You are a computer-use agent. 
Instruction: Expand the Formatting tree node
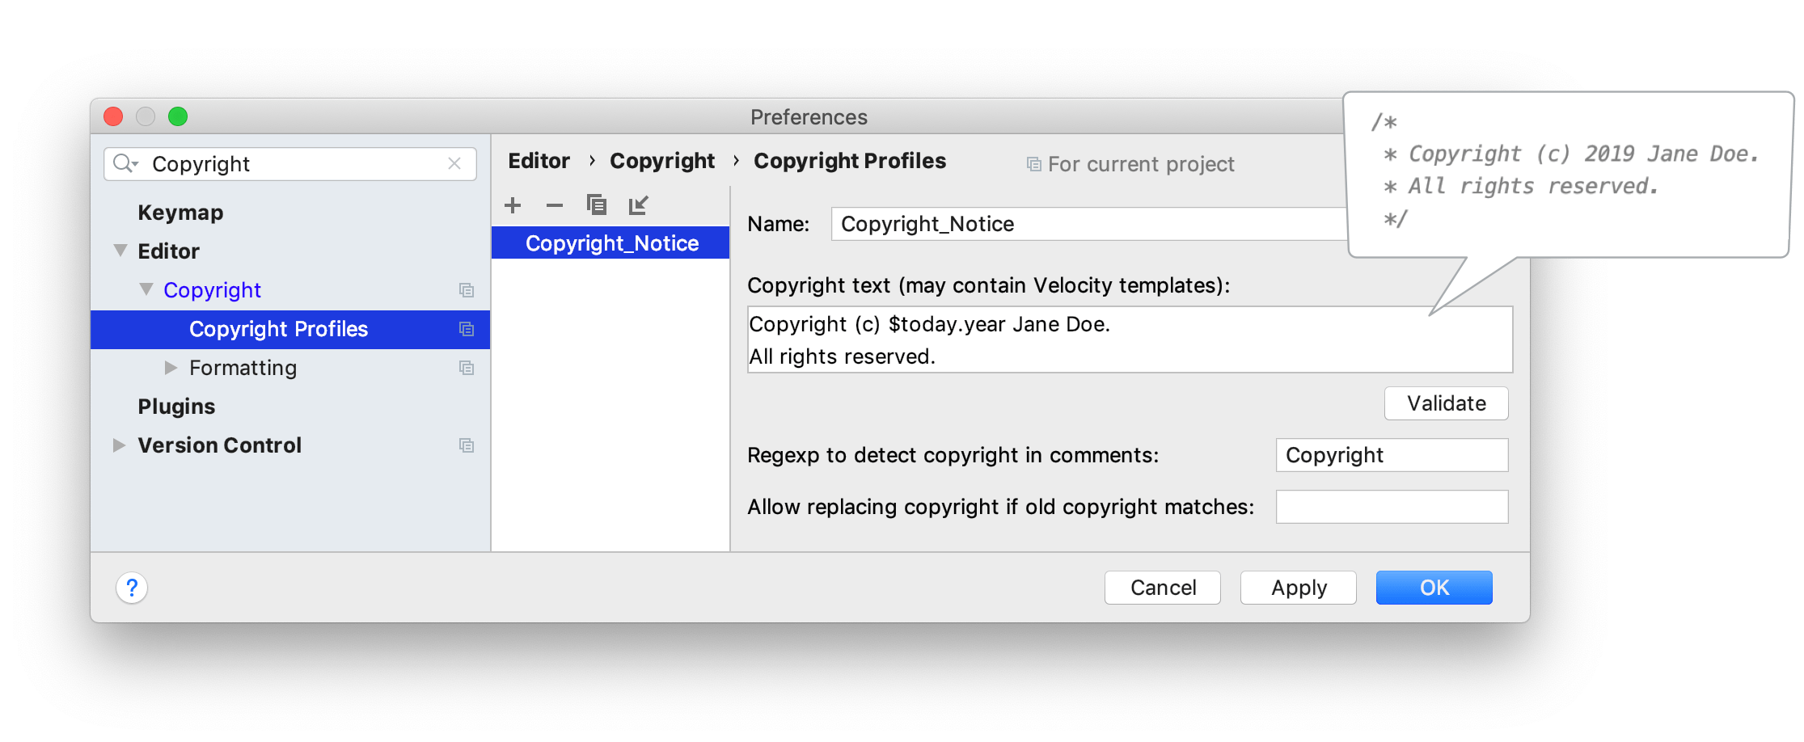click(171, 368)
